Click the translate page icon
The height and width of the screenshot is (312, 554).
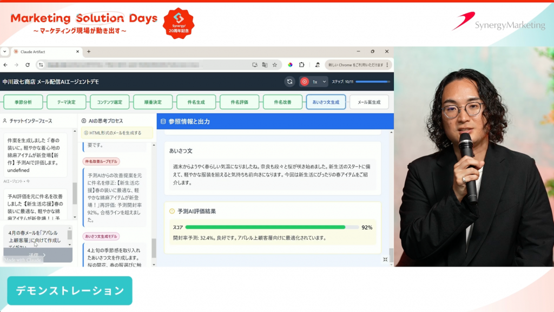[x=265, y=65]
